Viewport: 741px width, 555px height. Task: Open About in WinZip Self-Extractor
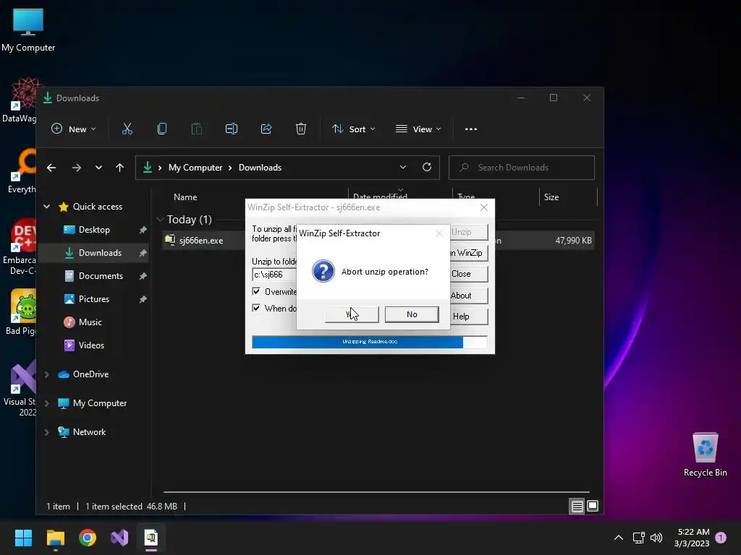[x=468, y=296]
